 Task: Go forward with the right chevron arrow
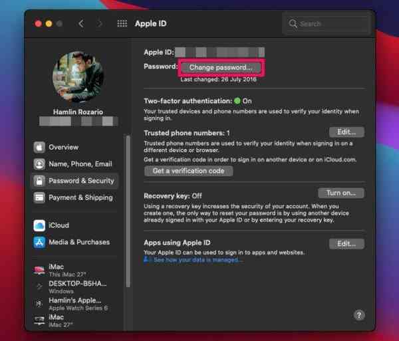click(100, 24)
